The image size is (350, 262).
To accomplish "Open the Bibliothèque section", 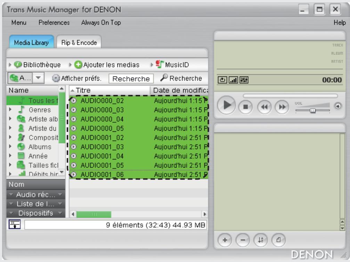I will pyautogui.click(x=37, y=65).
